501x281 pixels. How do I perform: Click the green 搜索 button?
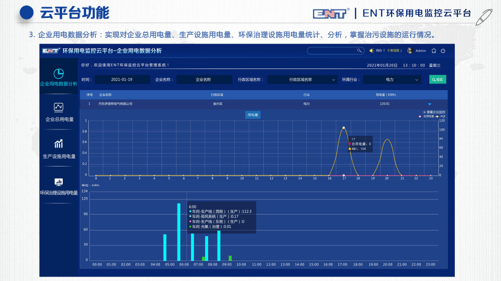[x=437, y=79]
